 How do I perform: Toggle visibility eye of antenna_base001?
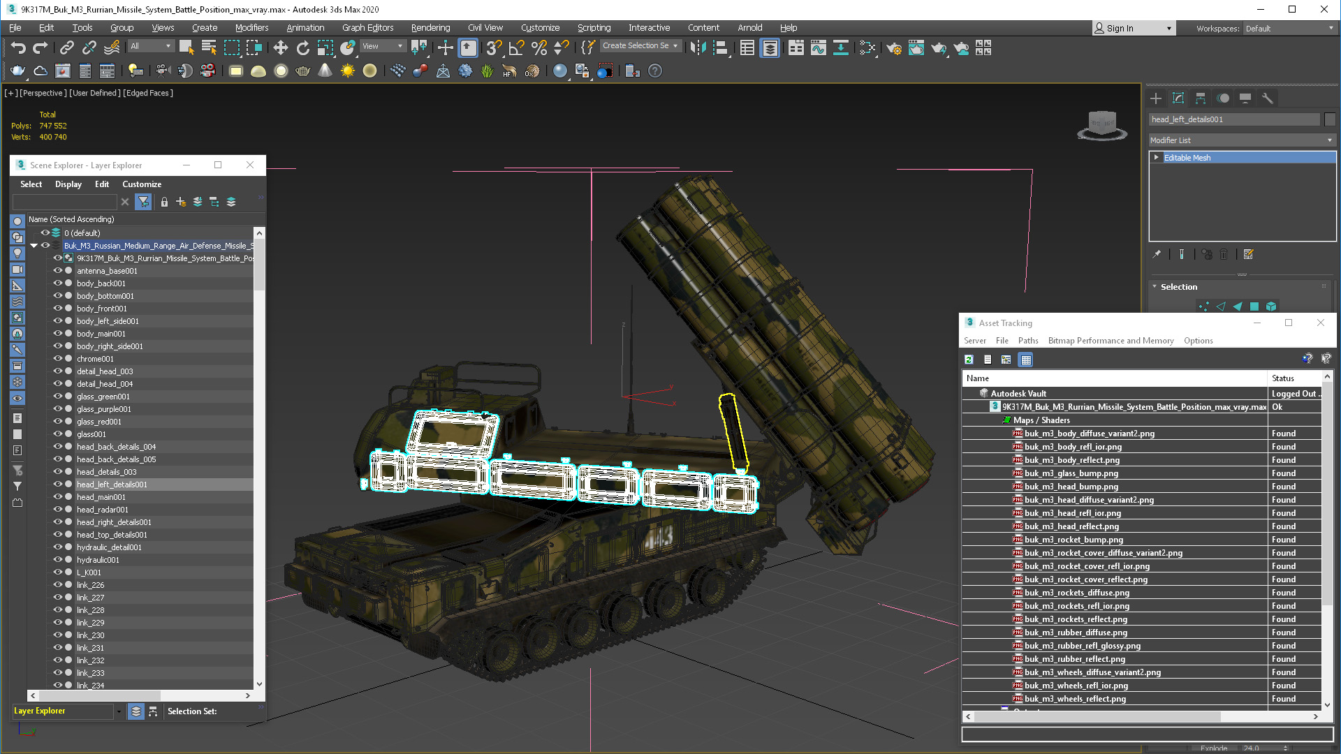tap(58, 271)
